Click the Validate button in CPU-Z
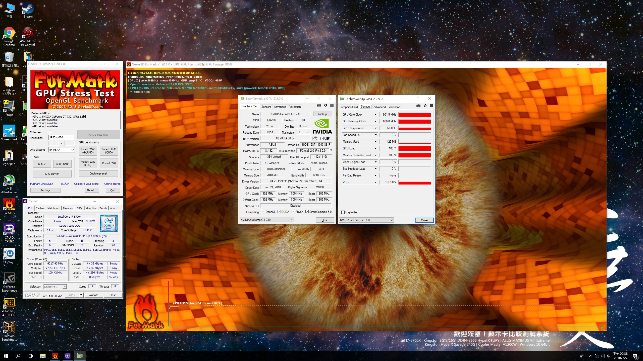This screenshot has height=361, width=643. point(93,295)
